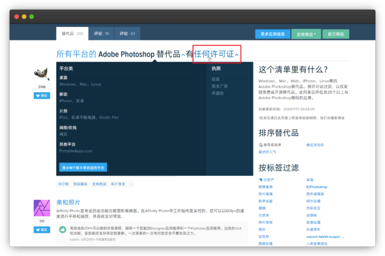Choose PortableApps.com under 其他平台

click(75, 151)
